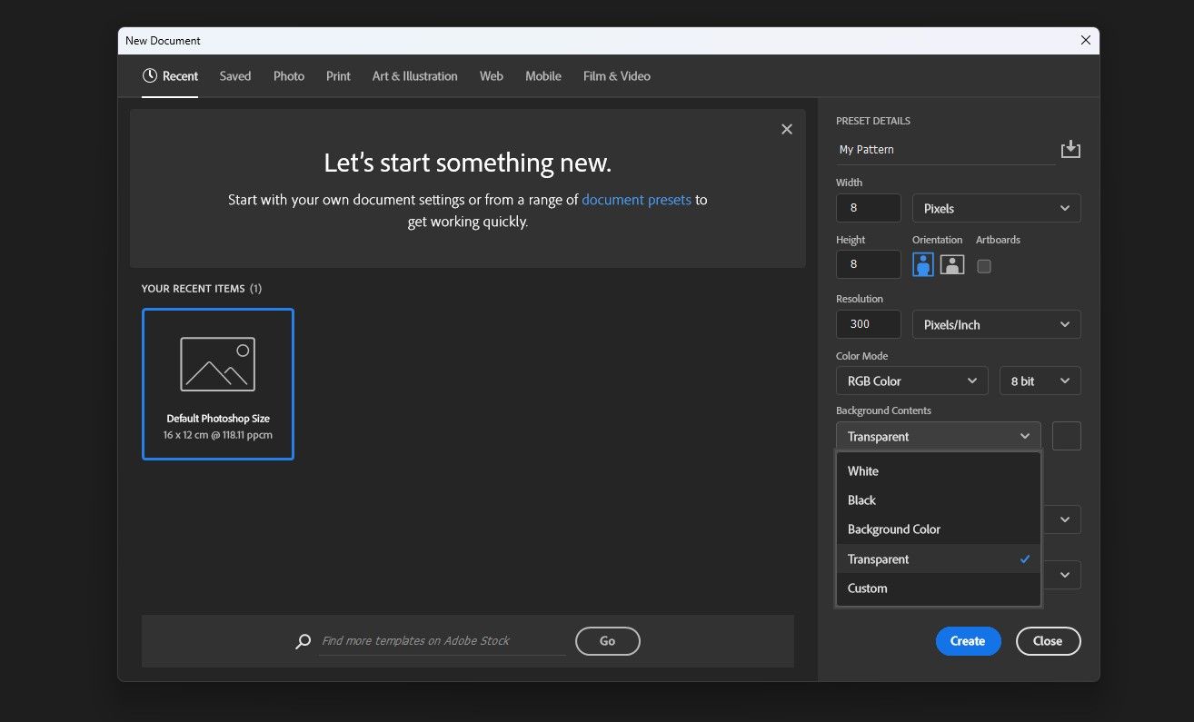Open the Pixels/Inch resolution units dropdown
This screenshot has width=1194, height=722.
[997, 324]
